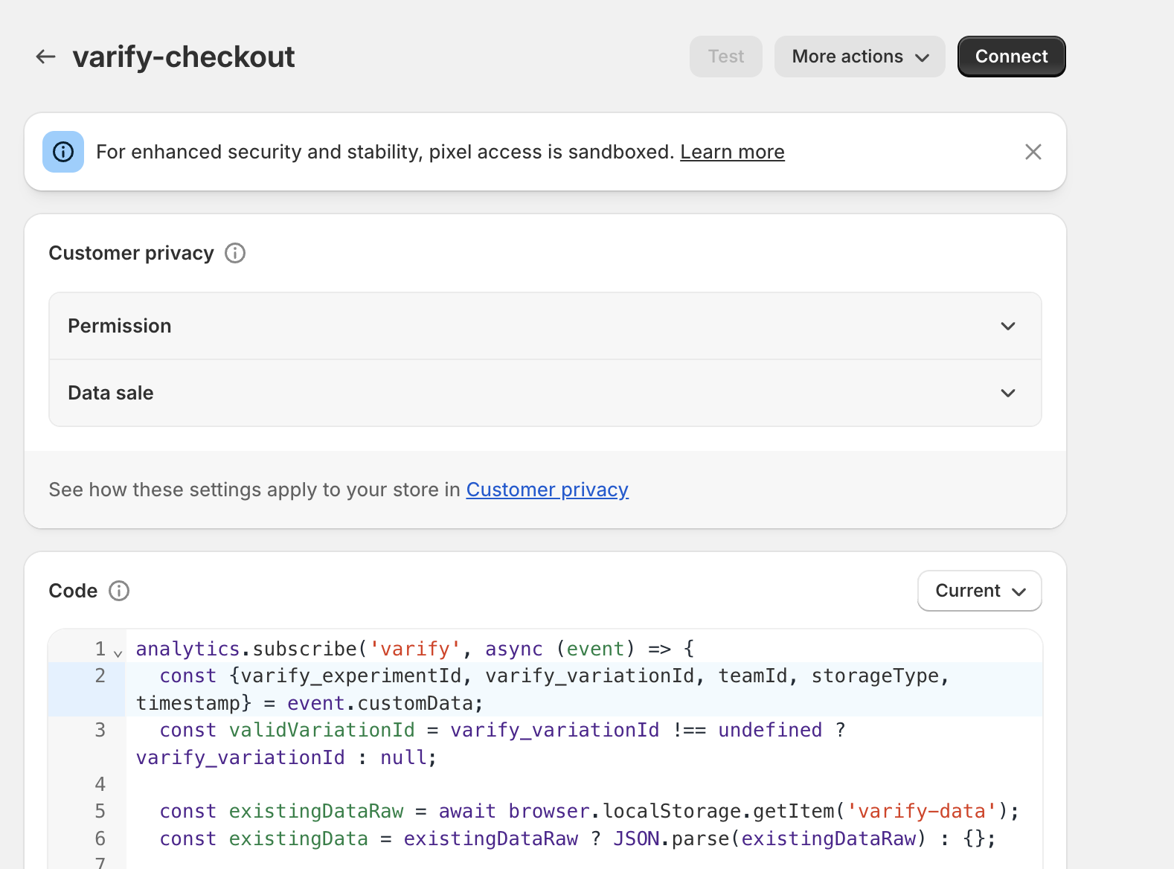Dismiss the sandbox security banner
Viewport: 1174px width, 869px height.
pos(1033,152)
